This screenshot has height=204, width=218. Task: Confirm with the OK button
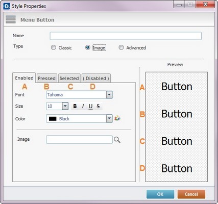(x=160, y=194)
